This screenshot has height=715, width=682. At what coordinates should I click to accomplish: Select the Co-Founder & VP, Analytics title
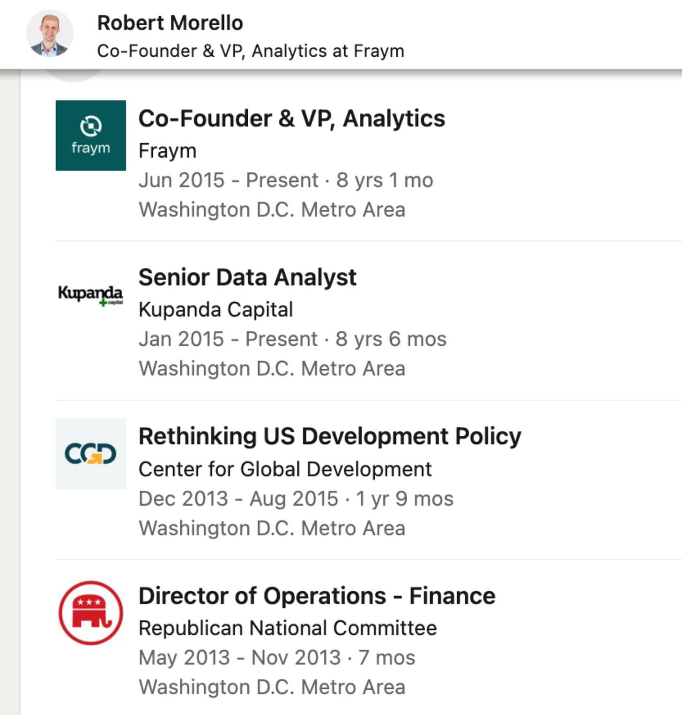[292, 118]
